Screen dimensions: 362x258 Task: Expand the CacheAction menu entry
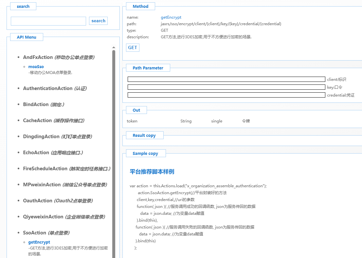point(37,120)
